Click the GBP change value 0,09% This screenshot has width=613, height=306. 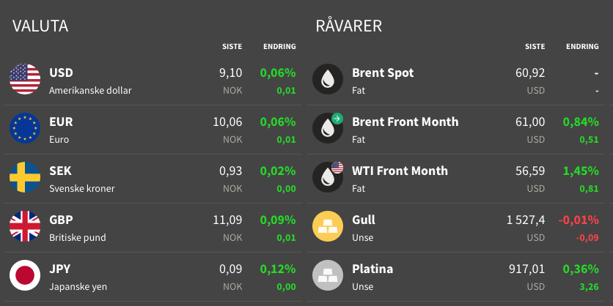[x=278, y=220]
